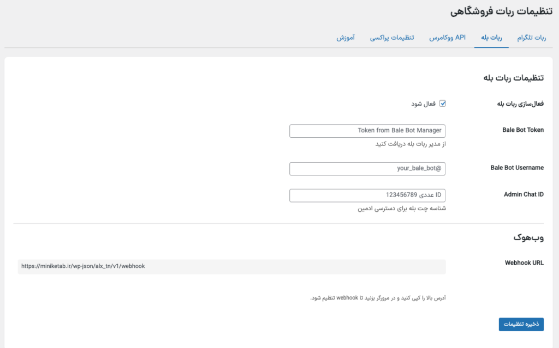Click the تنظیمات ربات فروشگاهی page title
This screenshot has height=348, width=559.
tap(497, 13)
